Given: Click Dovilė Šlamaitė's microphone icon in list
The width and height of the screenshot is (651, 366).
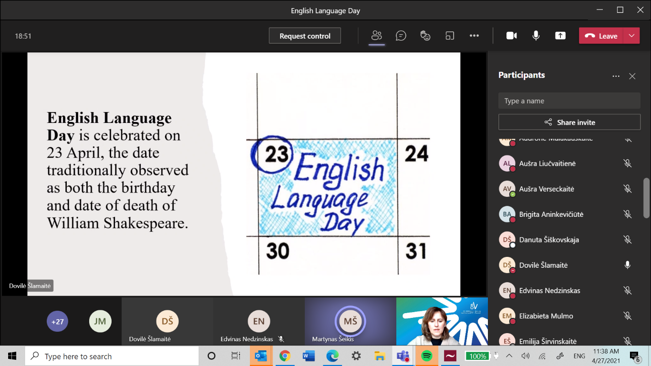Looking at the screenshot, I should [x=628, y=265].
